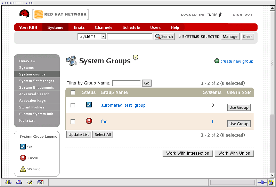
Task: Click the scrollbar down arrow
Action: click(272, 175)
